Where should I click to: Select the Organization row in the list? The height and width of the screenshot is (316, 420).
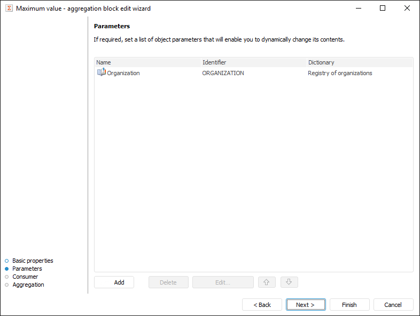[123, 73]
